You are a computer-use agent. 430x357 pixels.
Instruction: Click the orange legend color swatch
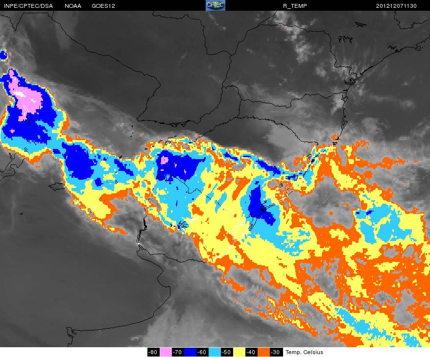263,352
